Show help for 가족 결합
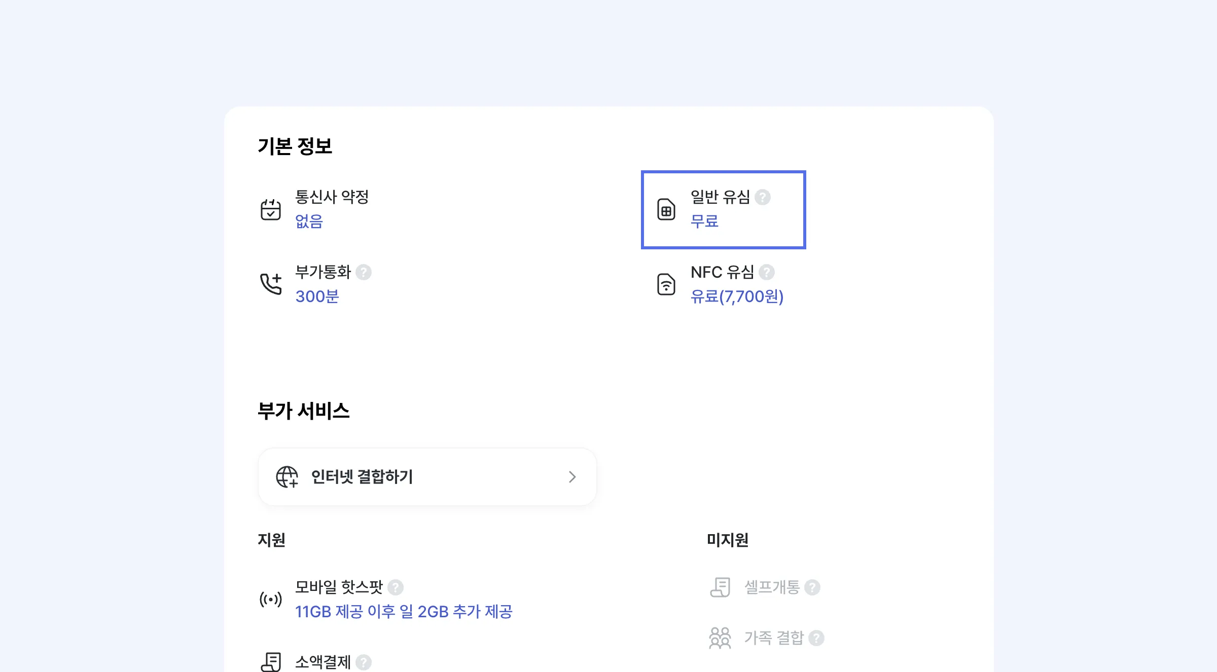The height and width of the screenshot is (672, 1217). 816,638
